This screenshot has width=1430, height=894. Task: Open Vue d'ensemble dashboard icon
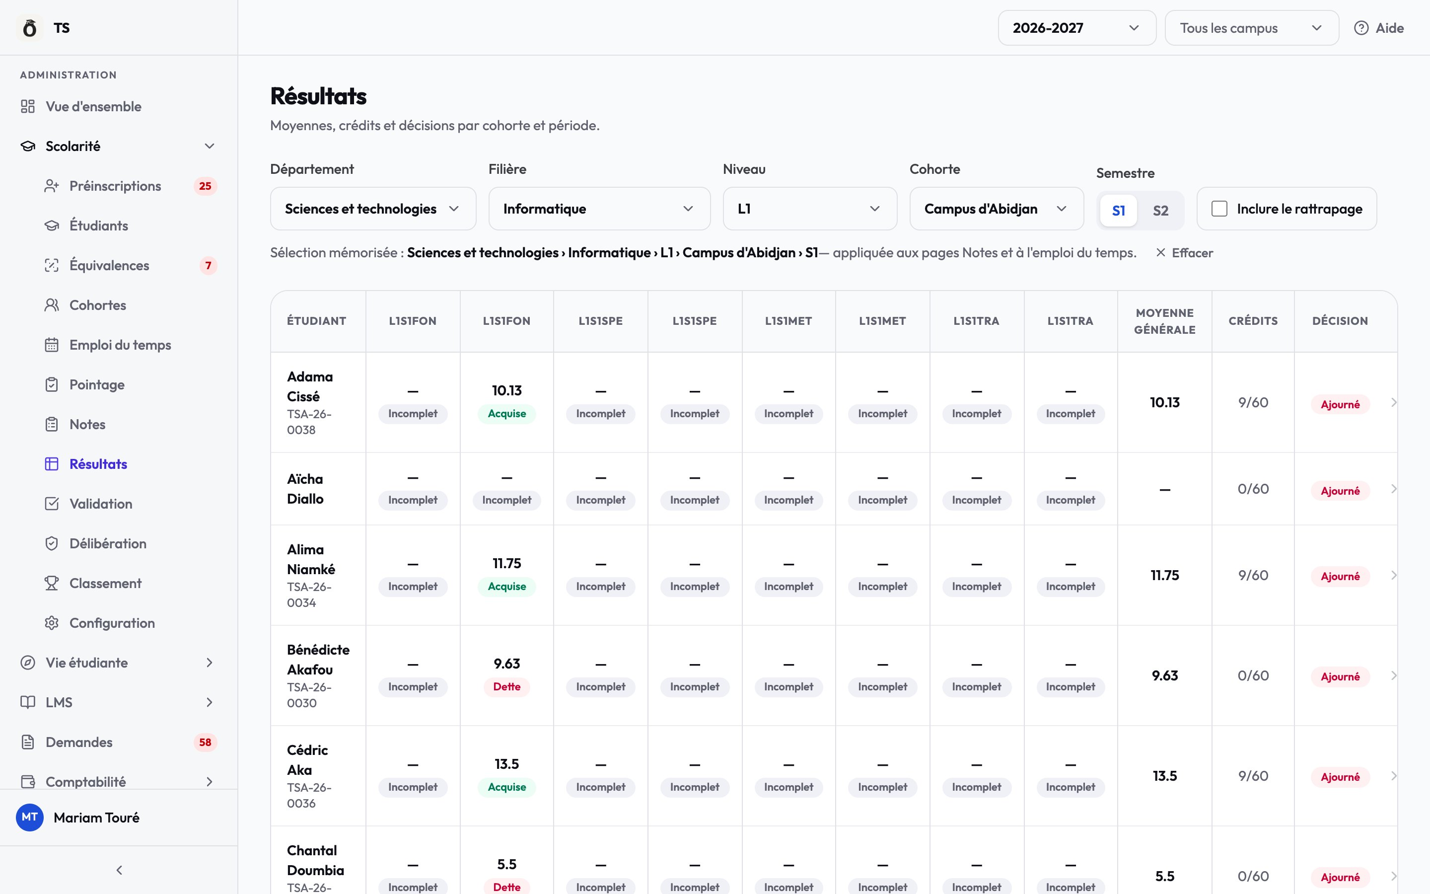[28, 106]
